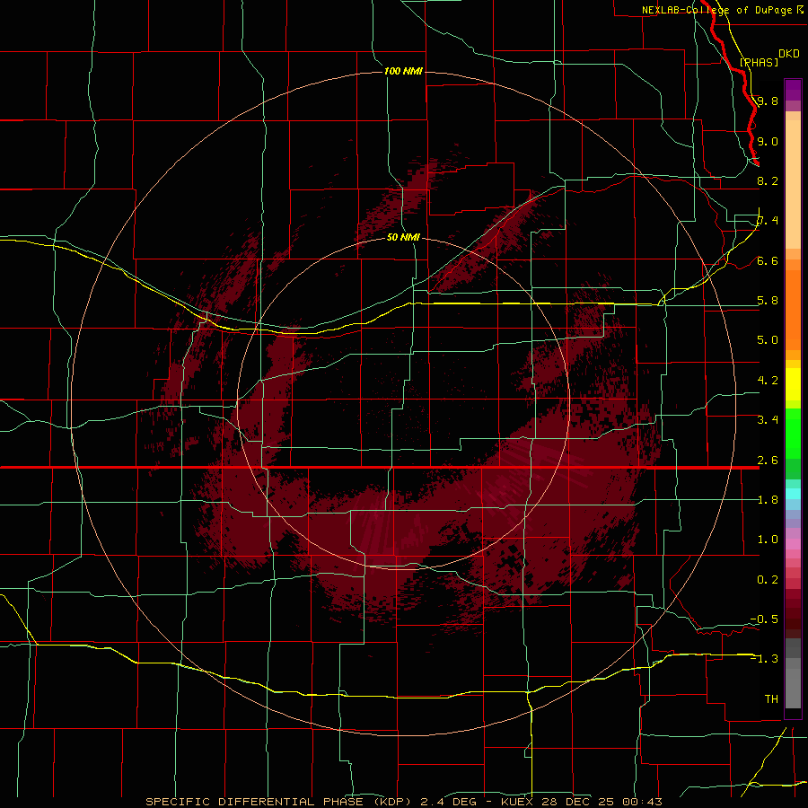Click the 5.0 value on the scale

click(x=768, y=340)
